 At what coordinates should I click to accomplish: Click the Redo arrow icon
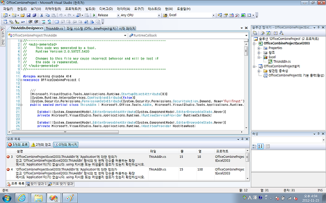click(x=69, y=15)
